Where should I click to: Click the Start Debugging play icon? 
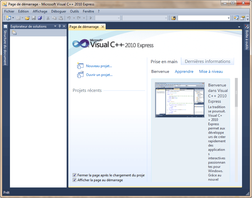point(91,18)
